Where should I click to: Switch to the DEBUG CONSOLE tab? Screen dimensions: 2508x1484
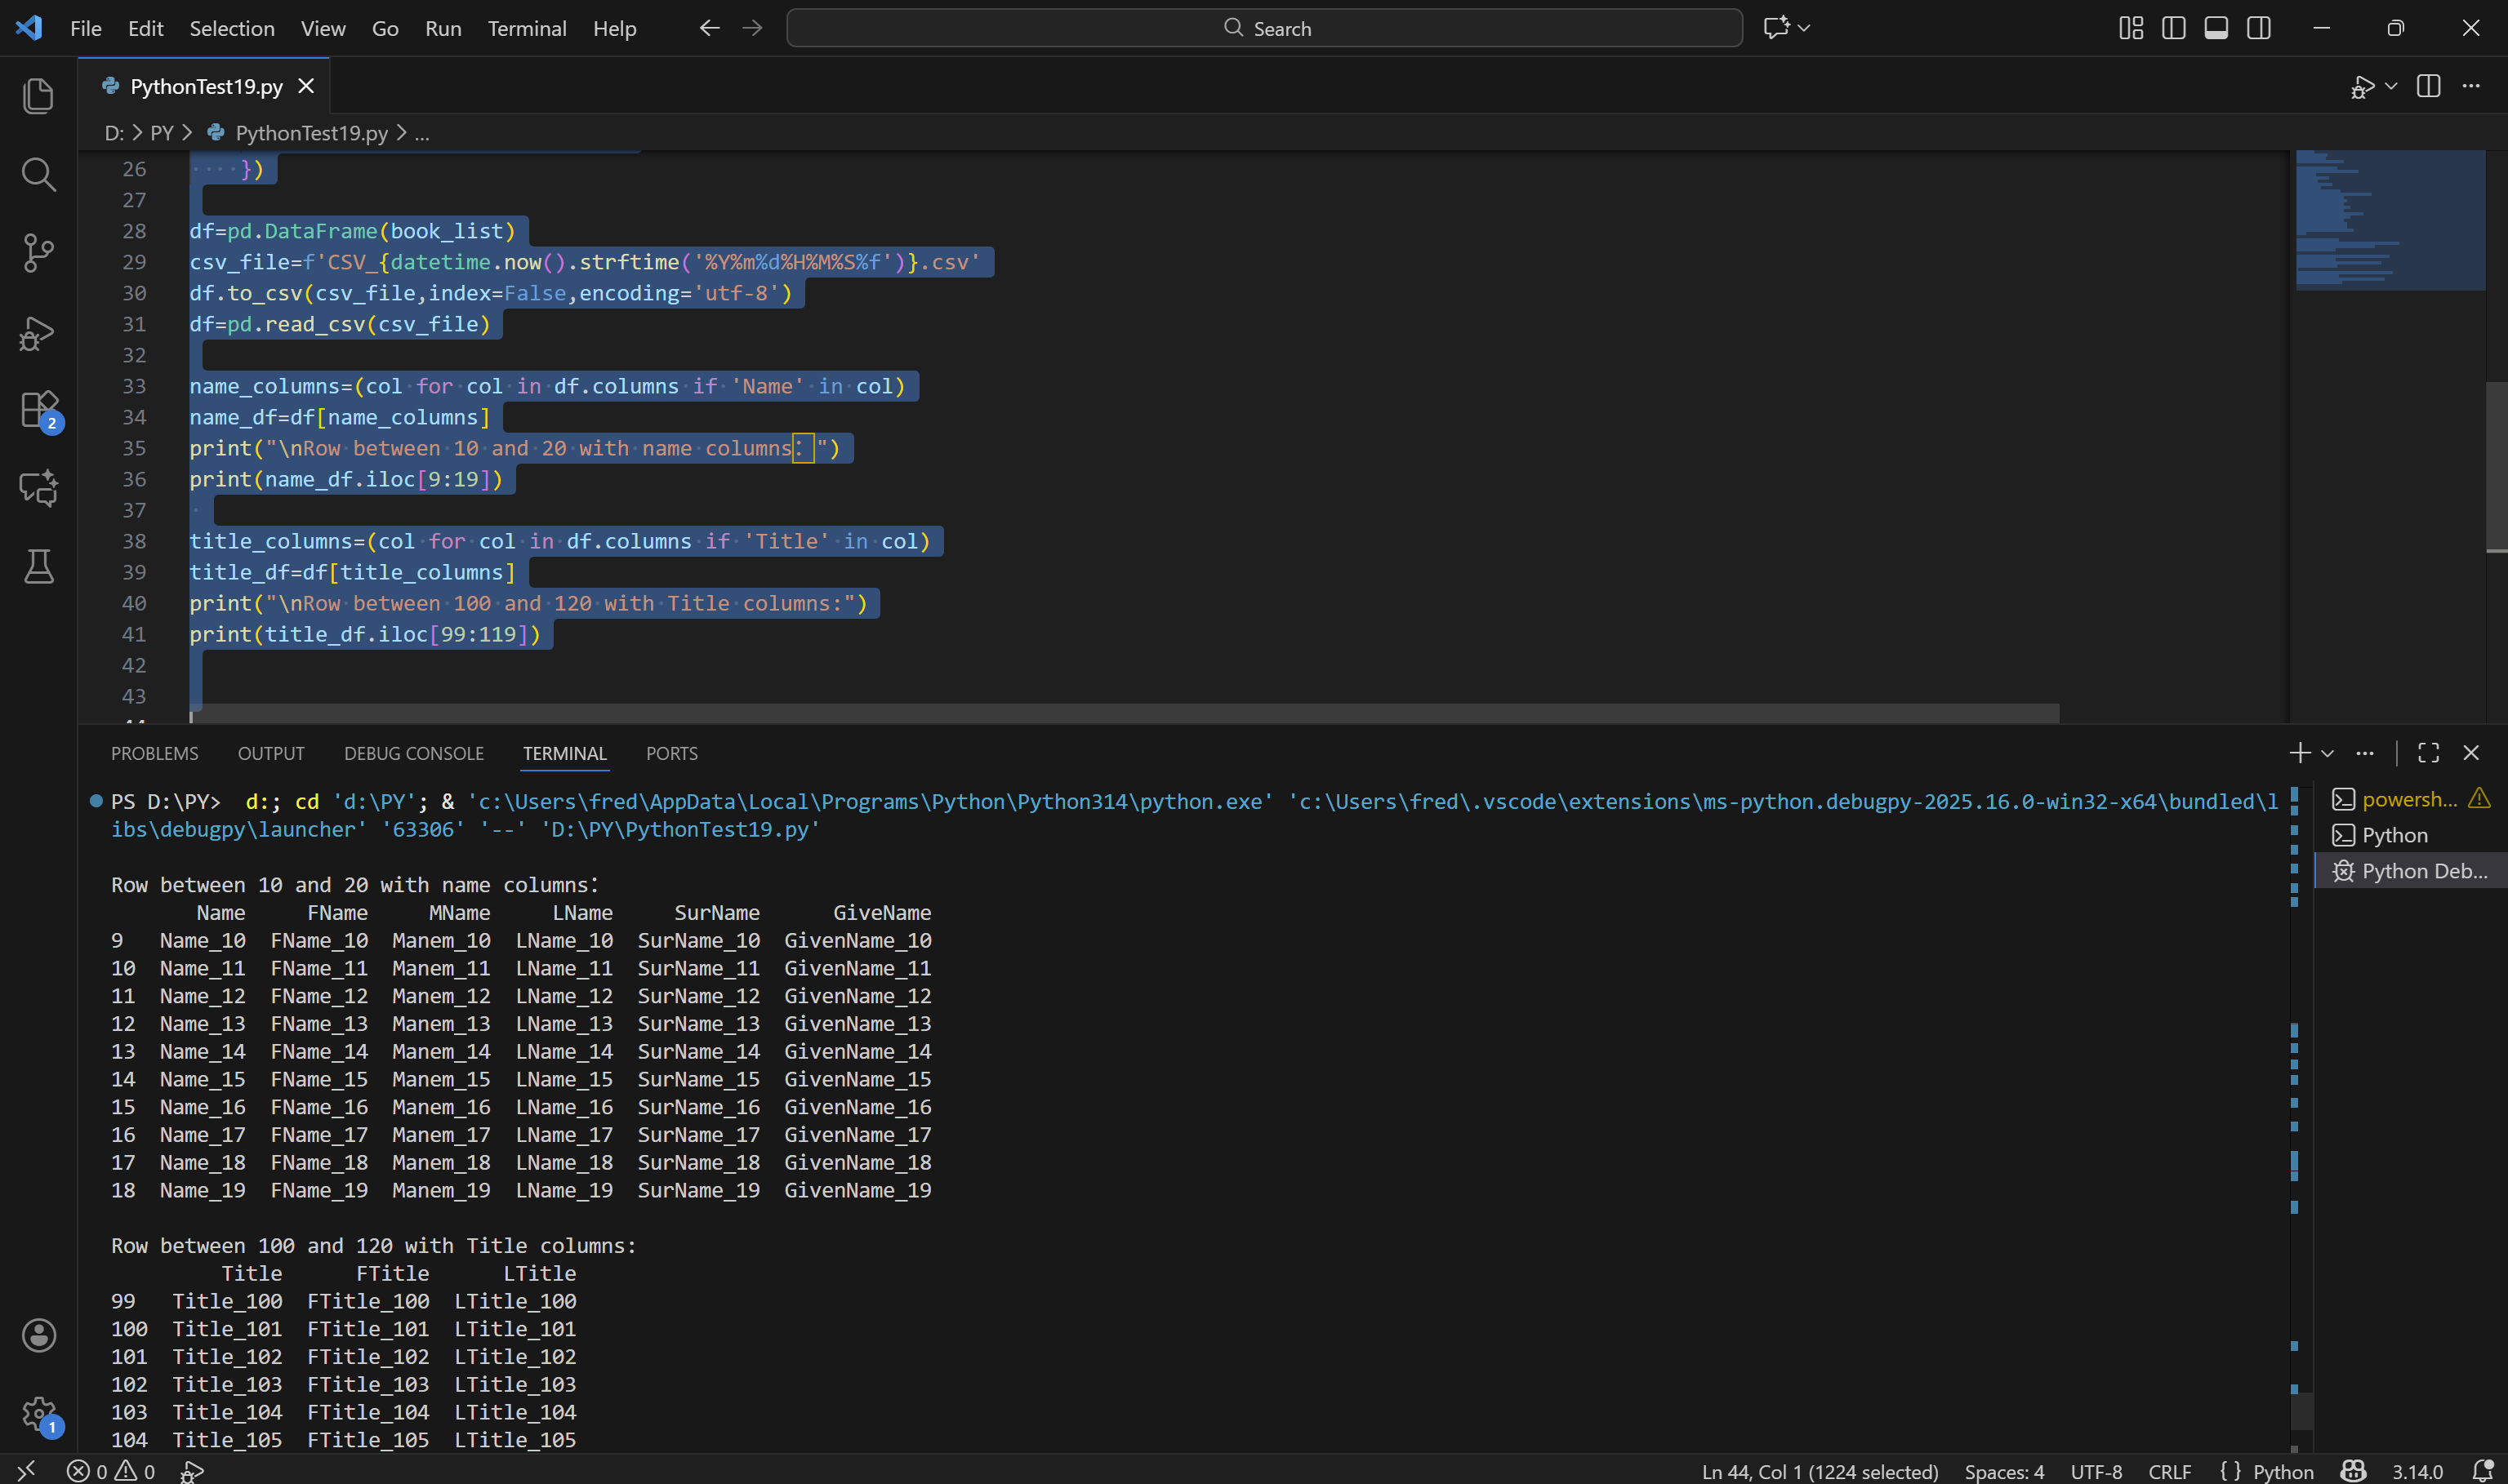coord(413,753)
